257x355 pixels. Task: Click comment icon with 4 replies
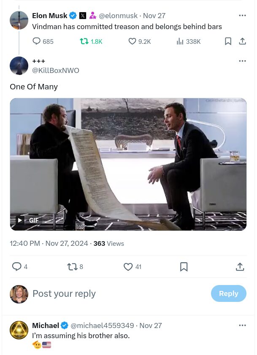click(x=17, y=266)
